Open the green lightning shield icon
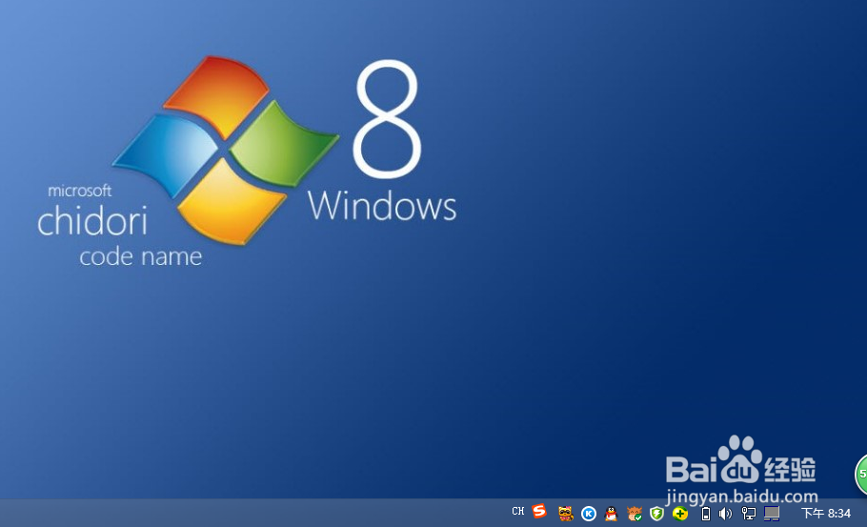 coord(656,514)
